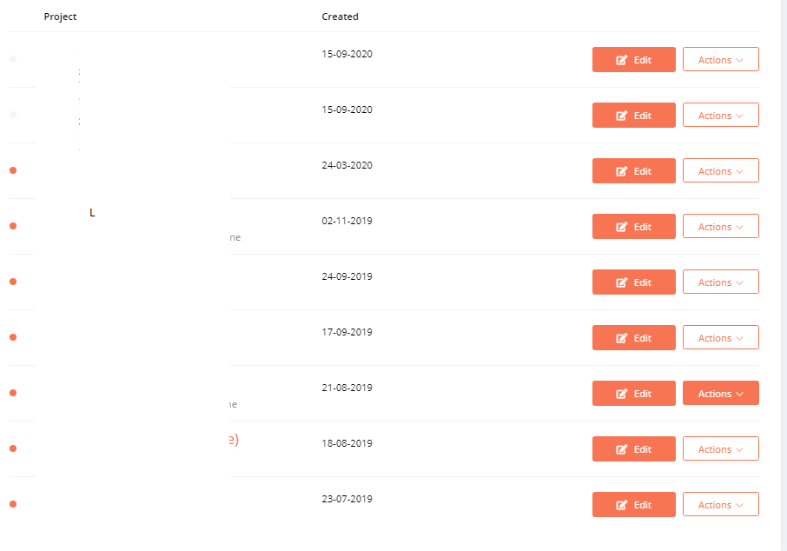This screenshot has height=551, width=787.
Task: Toggle orange status dot in 24-03-2020 row
Action: 13,170
